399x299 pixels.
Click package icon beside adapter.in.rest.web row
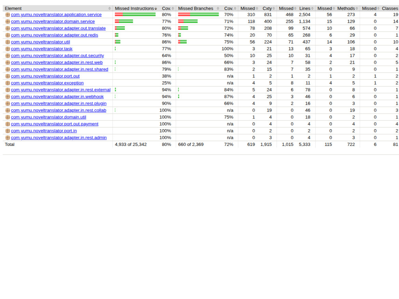(8, 63)
